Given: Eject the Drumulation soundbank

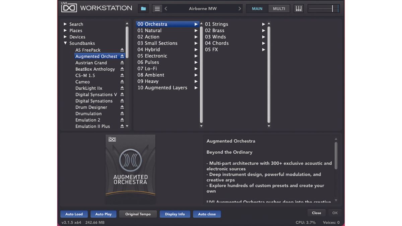Looking at the screenshot, I should pyautogui.click(x=122, y=114).
